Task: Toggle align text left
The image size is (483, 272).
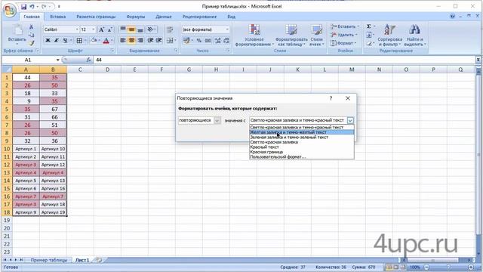Action: 123,40
